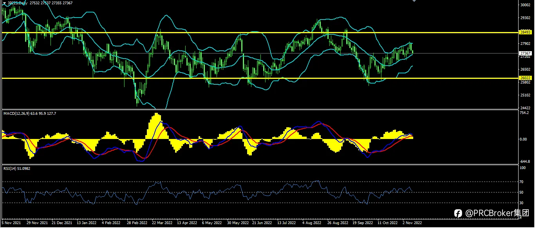Click the current price label 27367

(x=524, y=53)
